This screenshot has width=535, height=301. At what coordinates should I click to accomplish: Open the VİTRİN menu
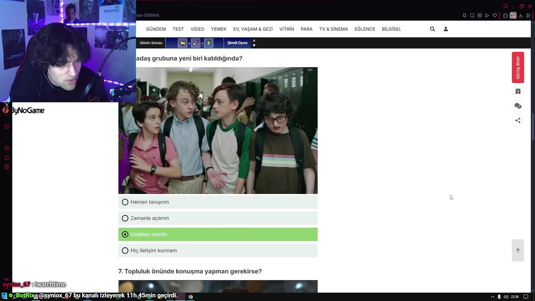[x=287, y=29]
